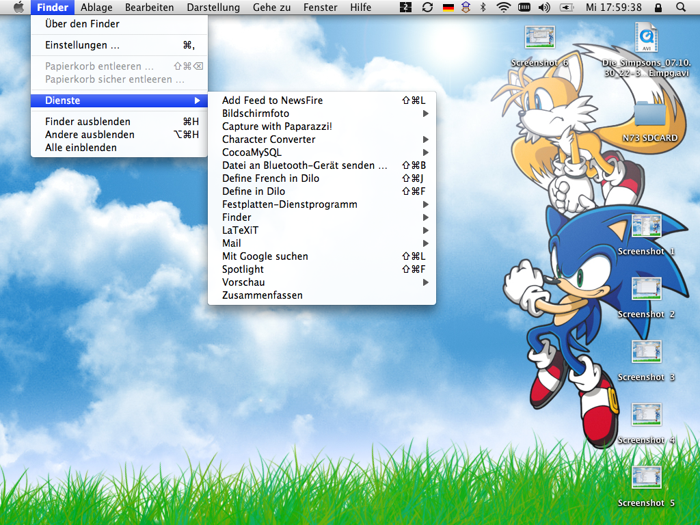Expand the CocoaMySQL service submenu

(x=322, y=152)
